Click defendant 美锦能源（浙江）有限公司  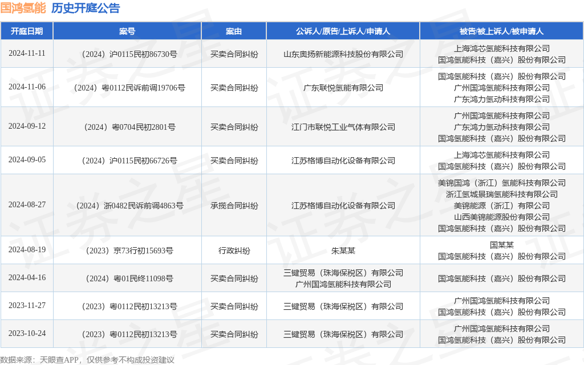502,206
